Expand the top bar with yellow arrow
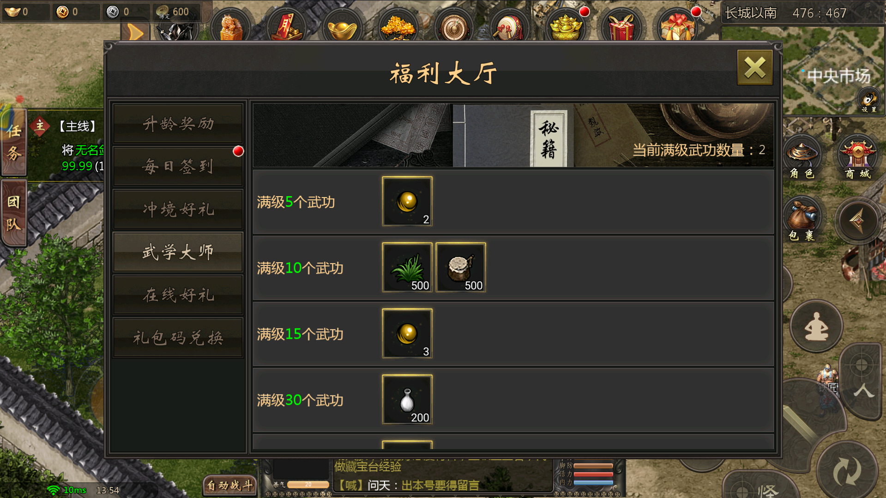The image size is (886, 498). (135, 32)
